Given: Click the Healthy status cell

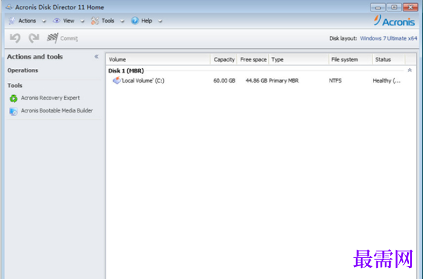Looking at the screenshot, I should point(387,80).
